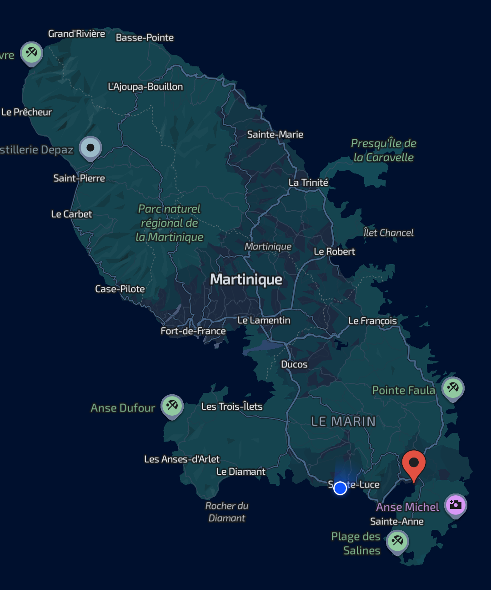The height and width of the screenshot is (590, 491).
Task: Click the red dropped pin marker
Action: pyautogui.click(x=414, y=464)
